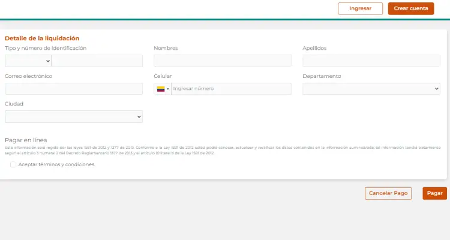450x240 pixels.
Task: Click the legal data treatment paragraph
Action: [x=222, y=149]
